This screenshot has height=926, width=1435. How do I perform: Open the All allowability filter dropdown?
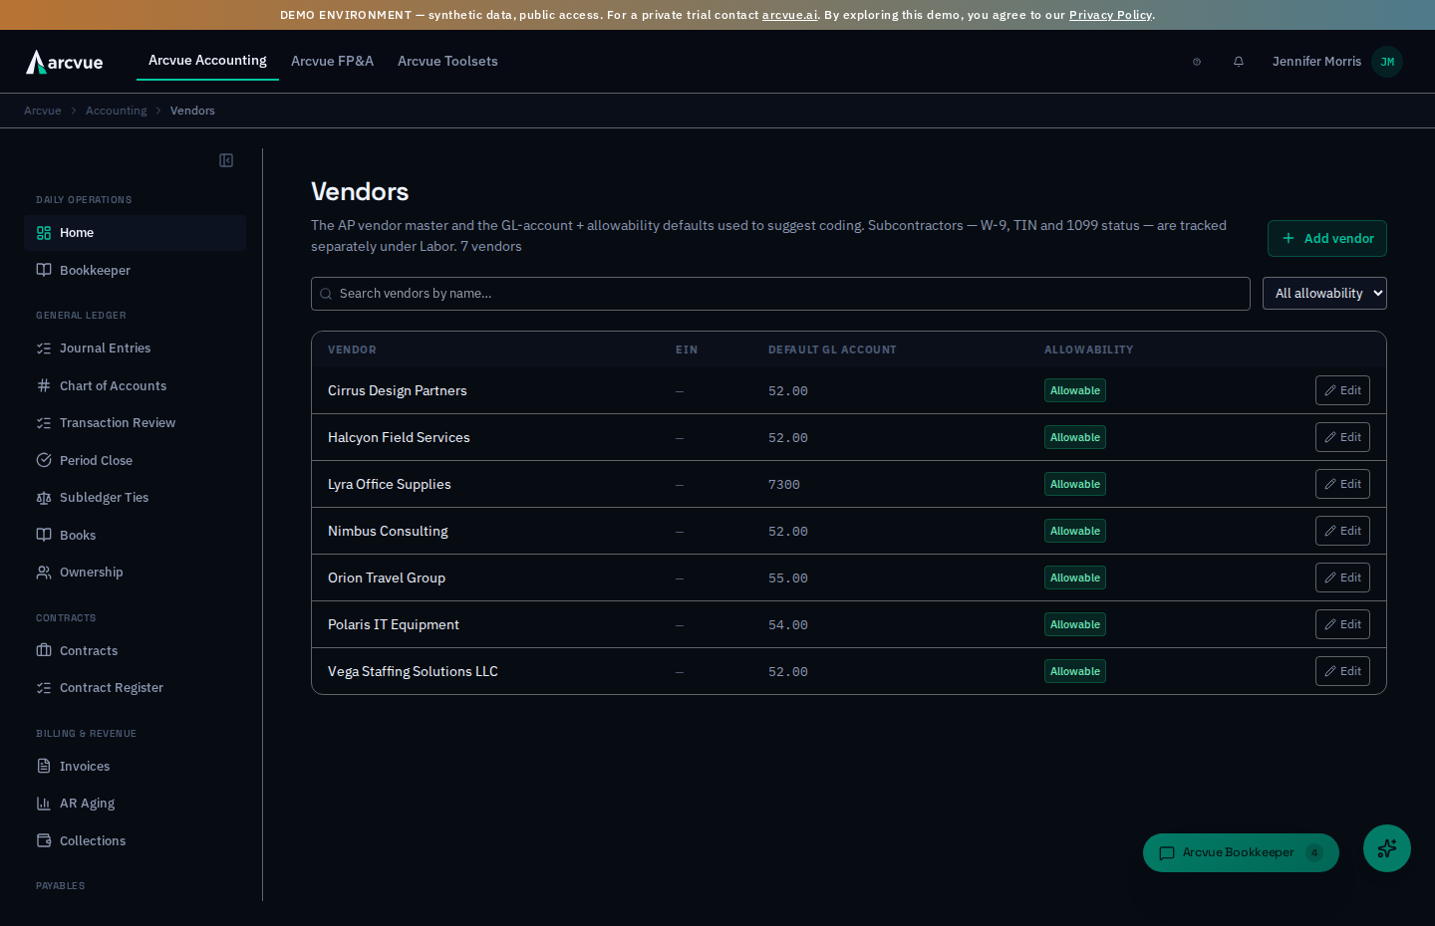tap(1324, 294)
